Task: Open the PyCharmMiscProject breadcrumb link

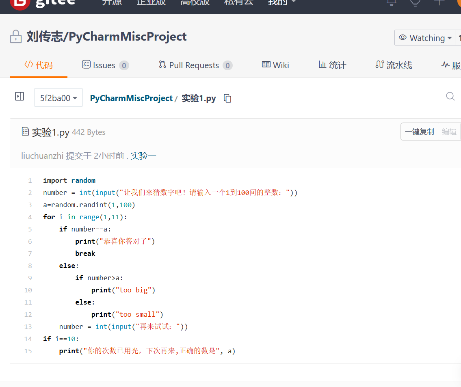Action: [x=131, y=98]
